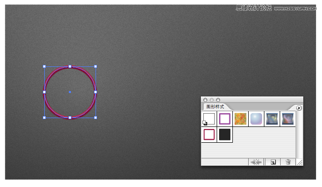
Task: Click the graphic styles panel scrollbar track
Action: click(x=299, y=134)
